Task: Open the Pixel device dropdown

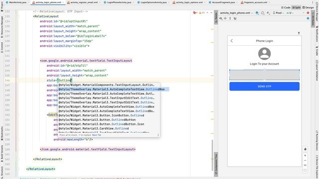Action: tap(278, 13)
